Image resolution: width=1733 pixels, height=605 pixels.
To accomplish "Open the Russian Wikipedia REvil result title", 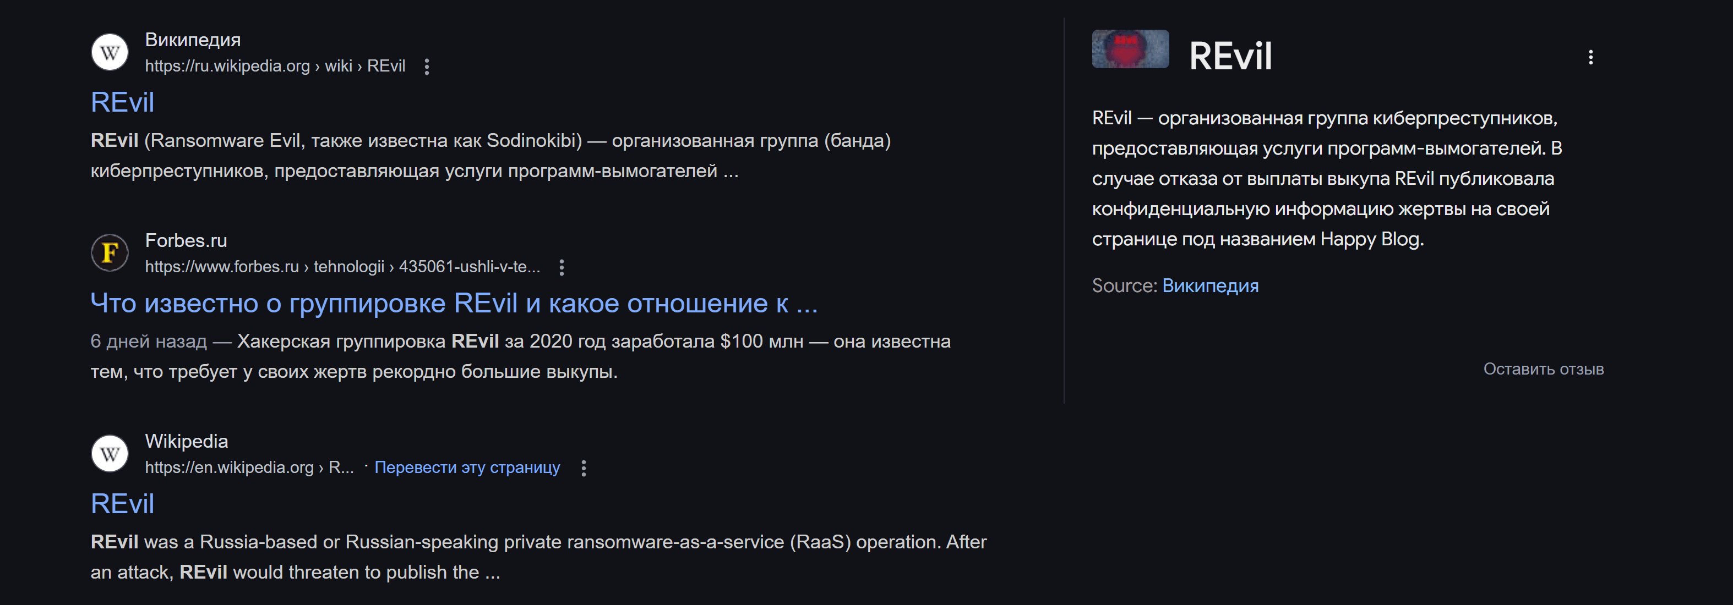I will click(122, 102).
